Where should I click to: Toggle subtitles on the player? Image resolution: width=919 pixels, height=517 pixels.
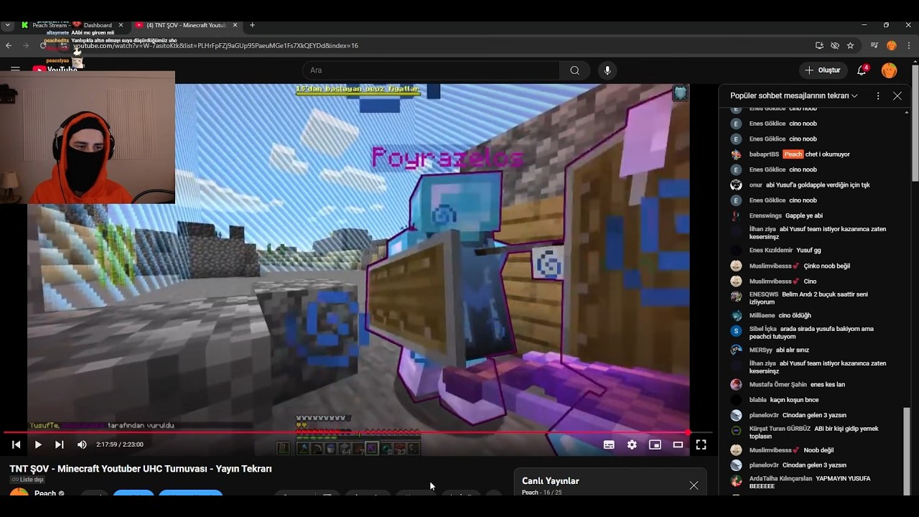pos(609,444)
